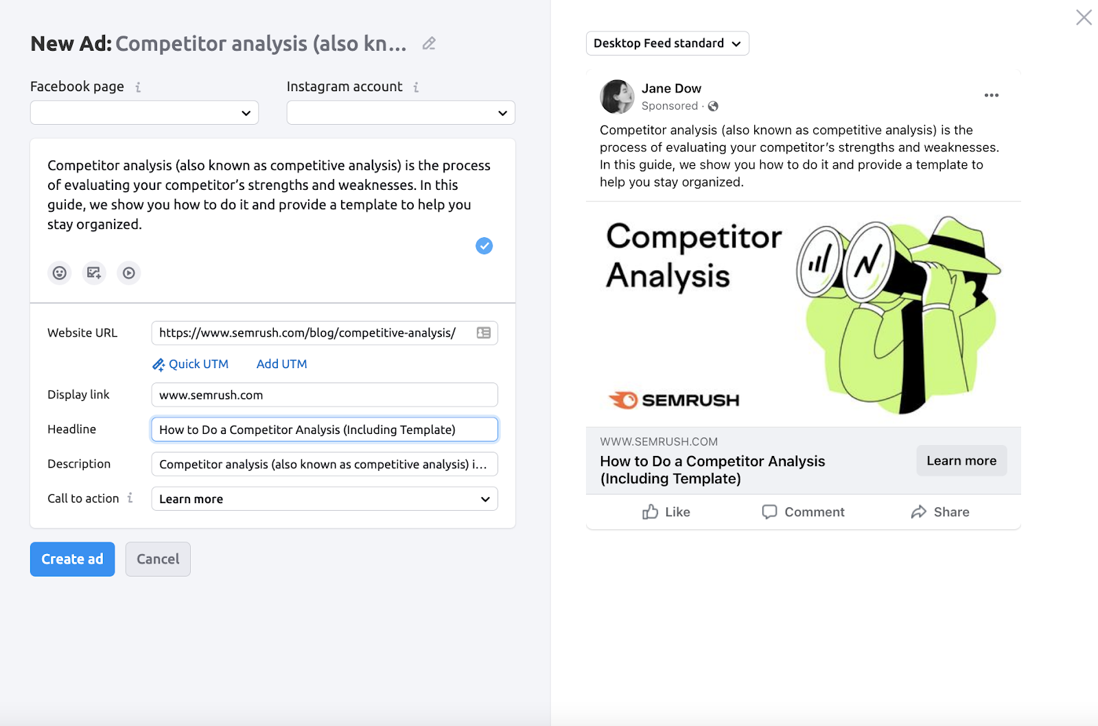Image resolution: width=1098 pixels, height=726 pixels.
Task: Click the Call to action info icon
Action: tap(130, 498)
